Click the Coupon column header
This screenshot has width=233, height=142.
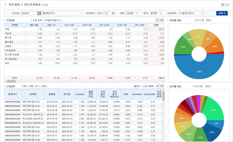tap(80, 94)
